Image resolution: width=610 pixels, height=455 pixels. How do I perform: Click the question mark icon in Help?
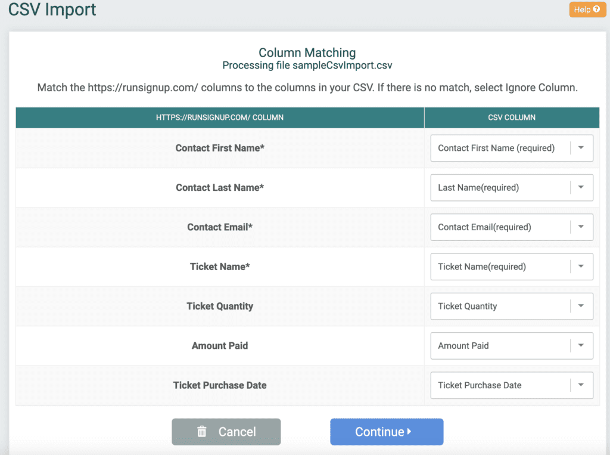point(596,9)
